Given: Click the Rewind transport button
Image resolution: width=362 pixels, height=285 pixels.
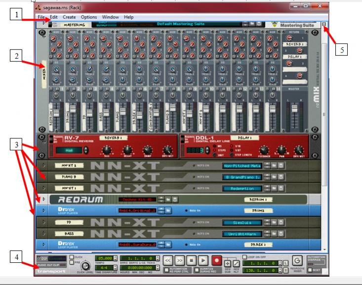Looking at the screenshot, I should [x=168, y=260].
